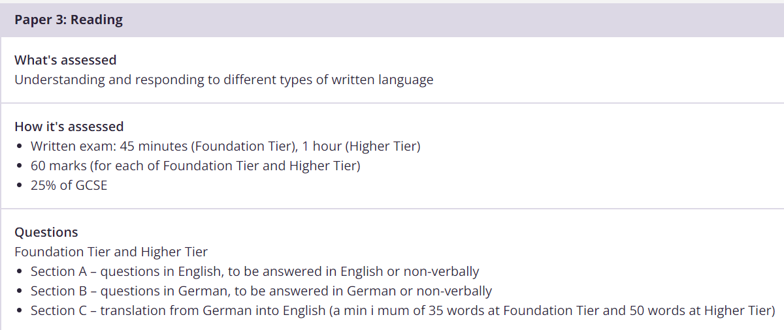The width and height of the screenshot is (784, 330).
Task: Select the 'What's assessed' heading
Action: pyautogui.click(x=65, y=60)
